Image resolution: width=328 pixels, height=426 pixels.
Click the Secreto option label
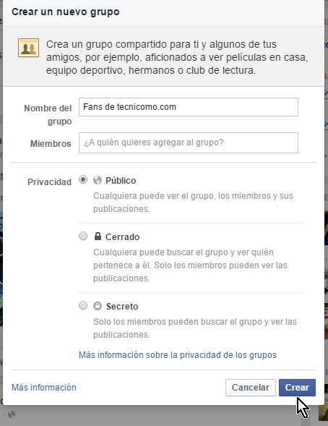(122, 307)
